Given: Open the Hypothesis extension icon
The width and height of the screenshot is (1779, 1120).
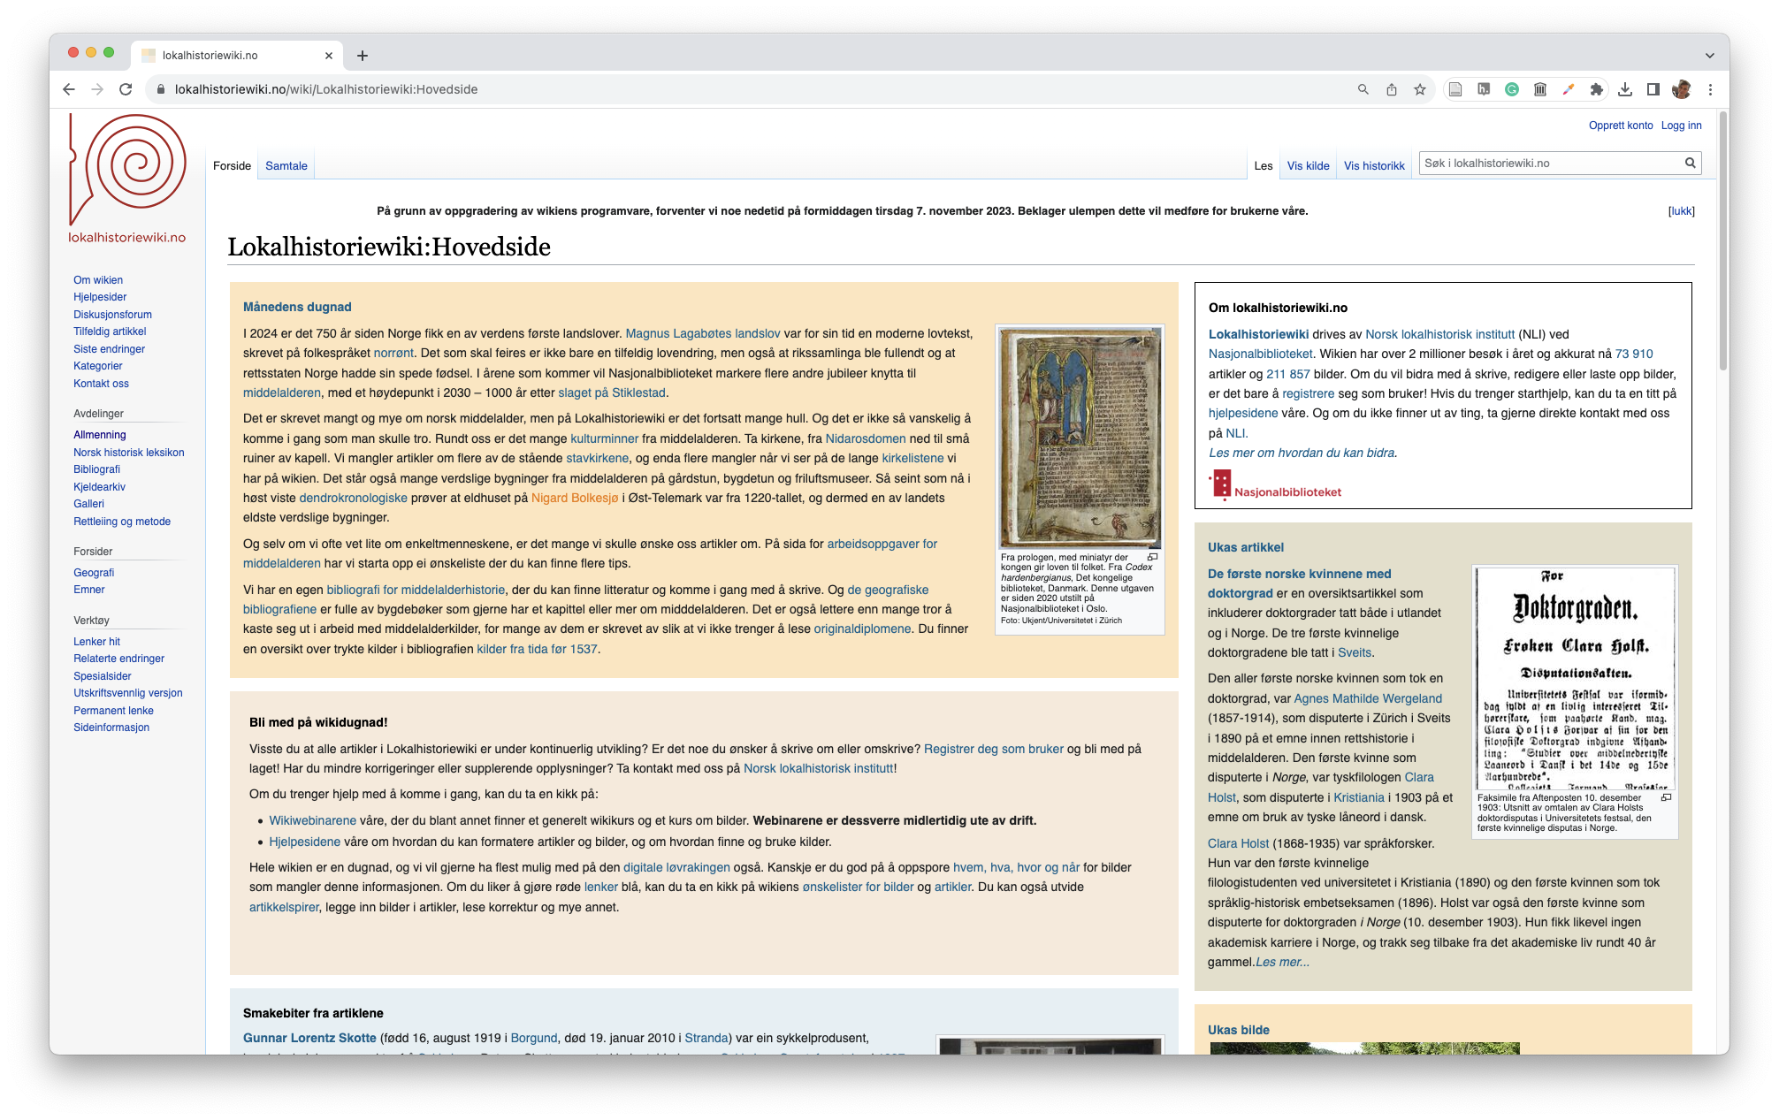Looking at the screenshot, I should tap(1484, 89).
